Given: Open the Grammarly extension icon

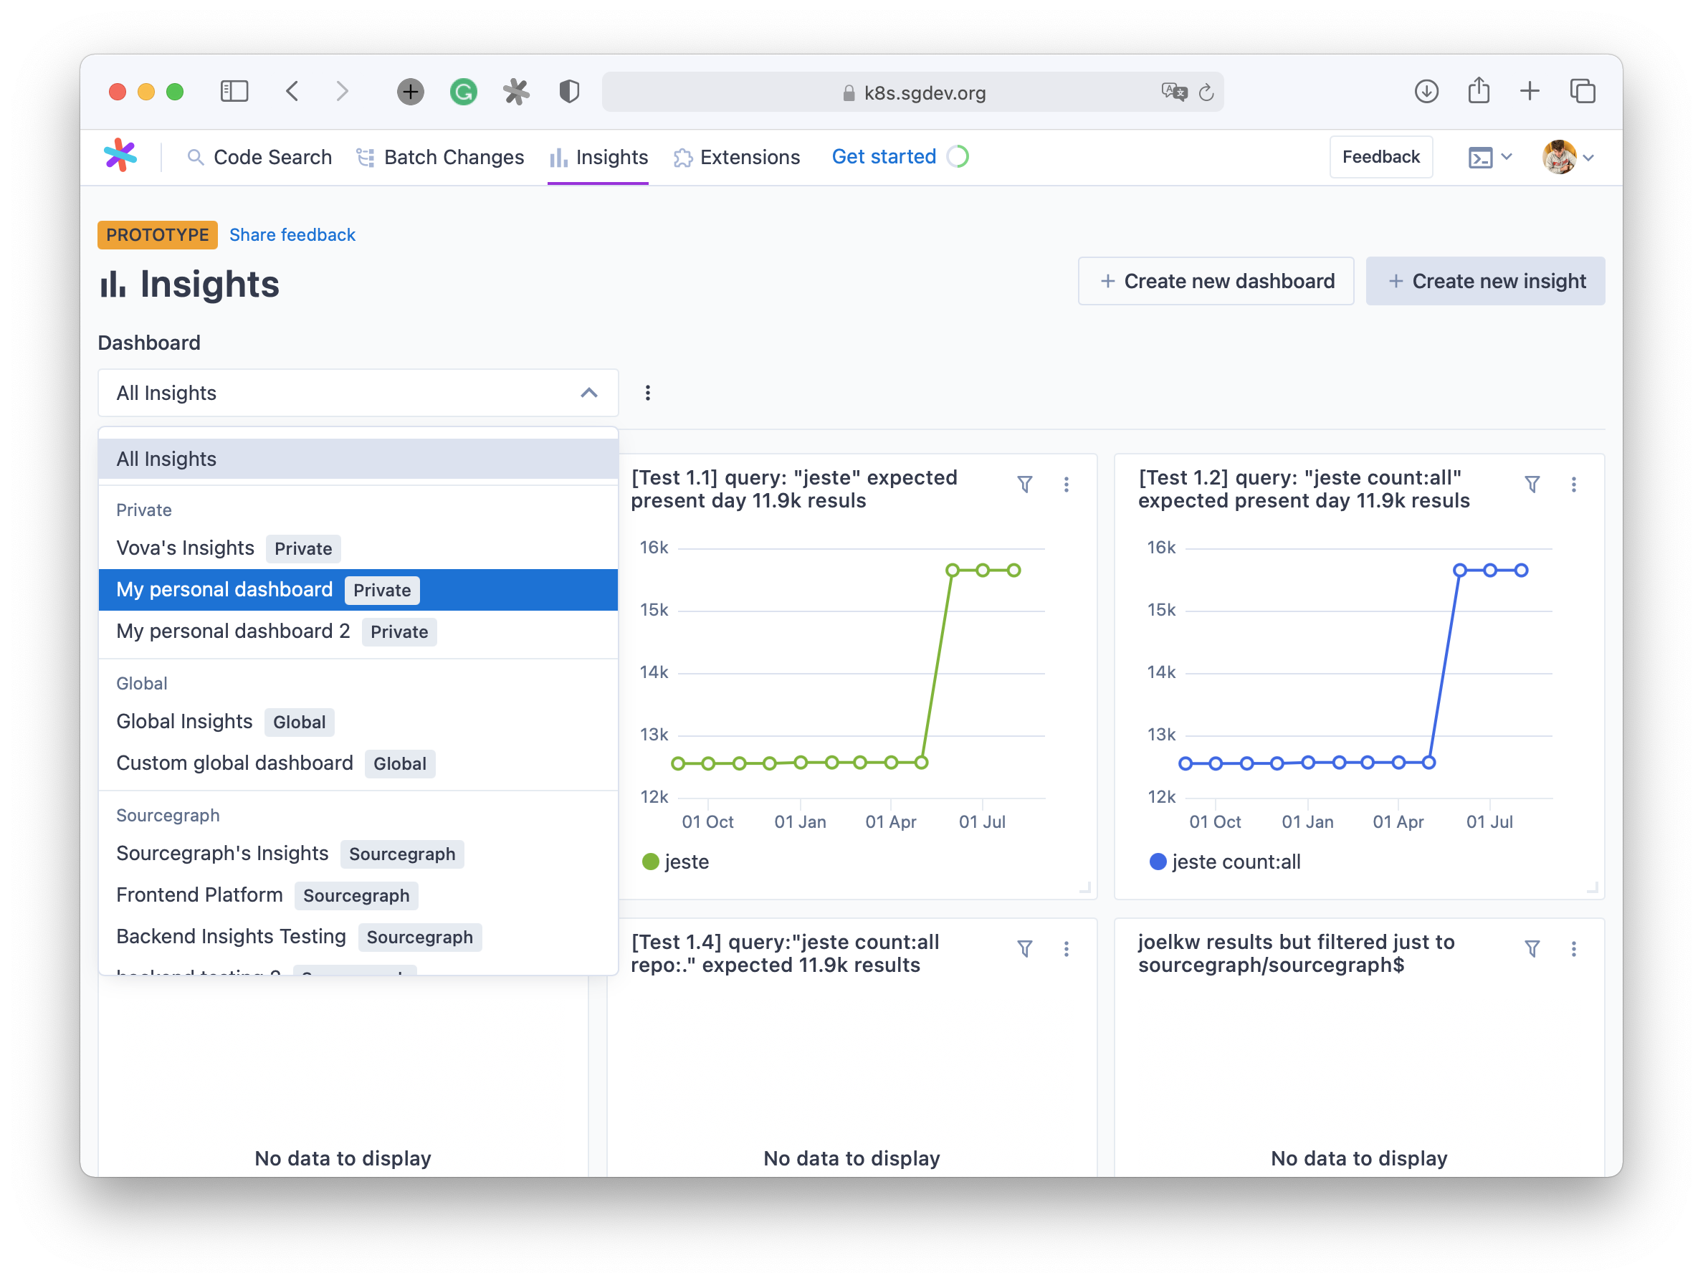Looking at the screenshot, I should (x=464, y=92).
